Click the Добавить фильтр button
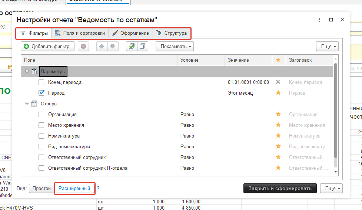This screenshot has width=362, height=210. pyautogui.click(x=47, y=46)
